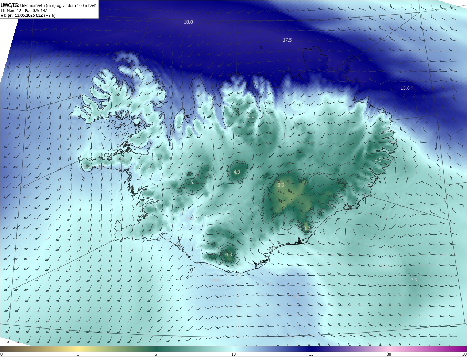The width and height of the screenshot is (467, 357).
Task: Click the 3.3 value label on the glacier
Action: tap(281, 185)
